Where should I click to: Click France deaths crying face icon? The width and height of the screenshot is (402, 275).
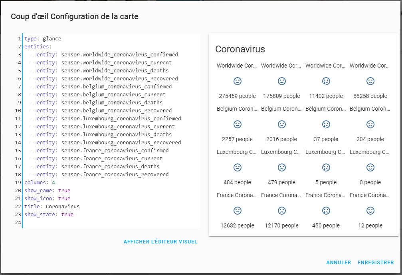pyautogui.click(x=326, y=211)
